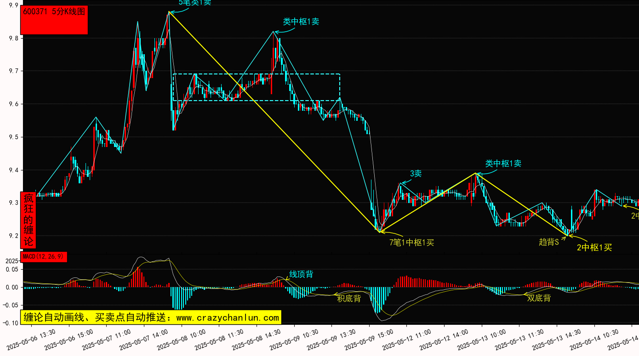Click the -0.05 MACD axis label
The height and width of the screenshot is (356, 639).
click(x=10, y=305)
